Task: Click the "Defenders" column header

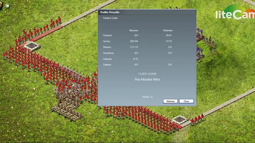Action: point(168,31)
